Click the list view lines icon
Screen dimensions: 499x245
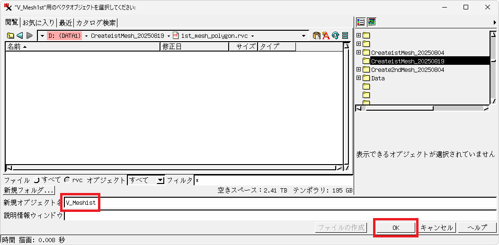coord(345,35)
